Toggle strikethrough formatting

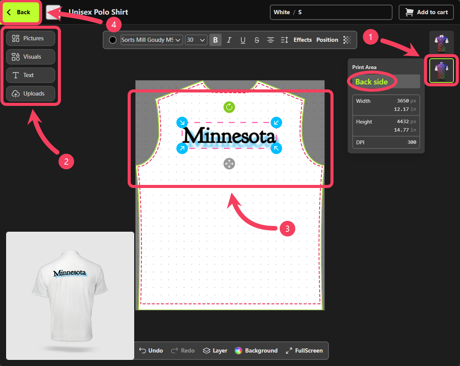[x=257, y=40]
